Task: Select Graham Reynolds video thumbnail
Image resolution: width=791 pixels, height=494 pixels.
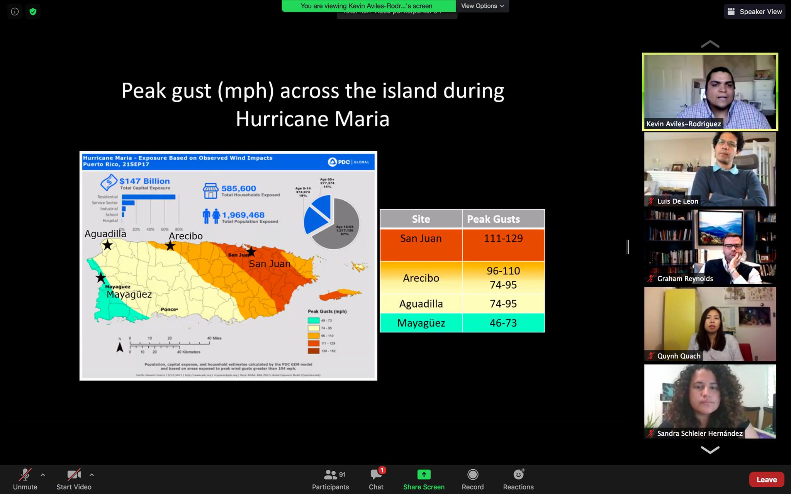Action: 710,247
